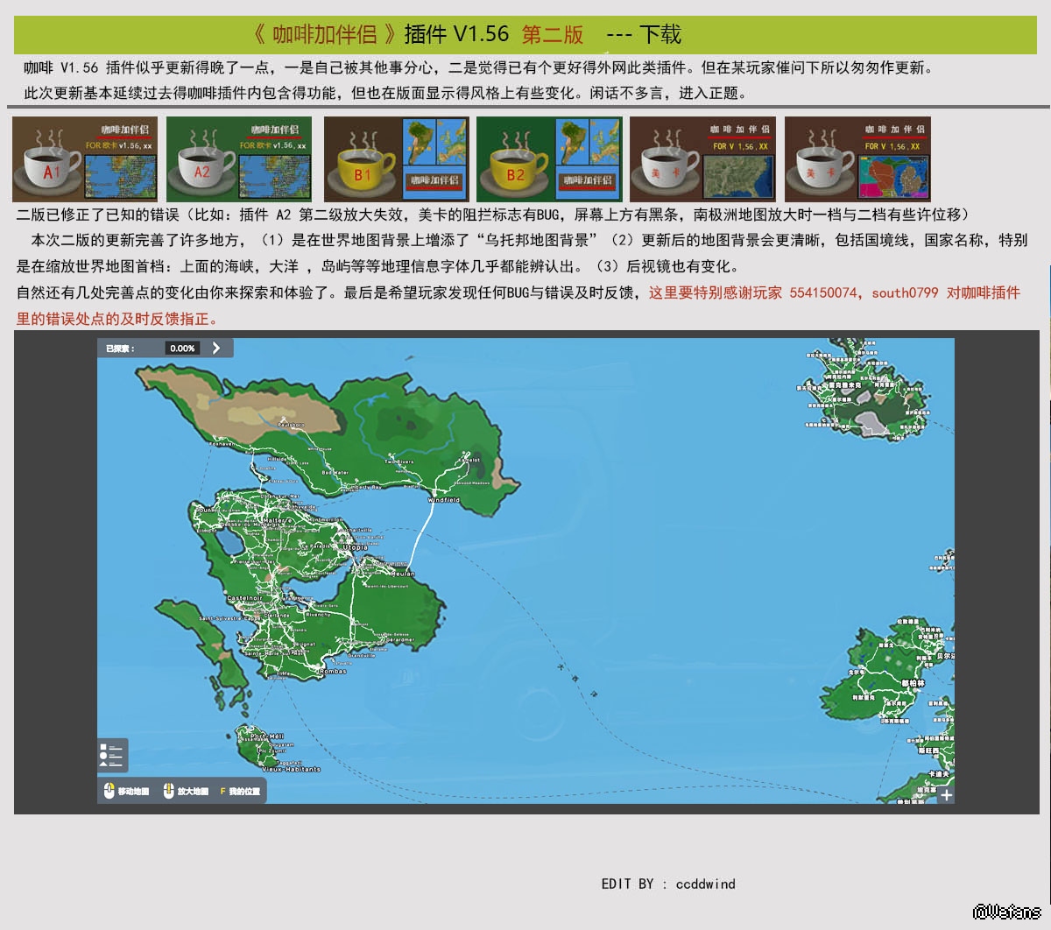
Task: Click the EDIT BY : ccddwind credit
Action: tap(668, 884)
